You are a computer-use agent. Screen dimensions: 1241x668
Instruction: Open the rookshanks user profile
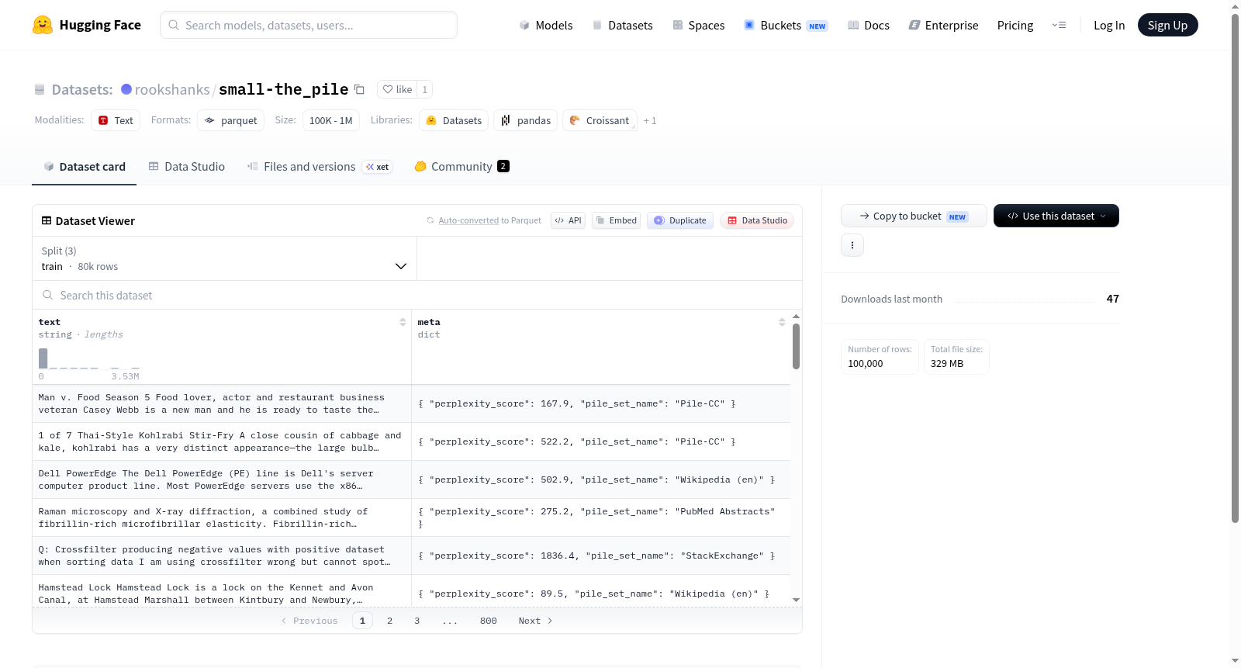(172, 89)
